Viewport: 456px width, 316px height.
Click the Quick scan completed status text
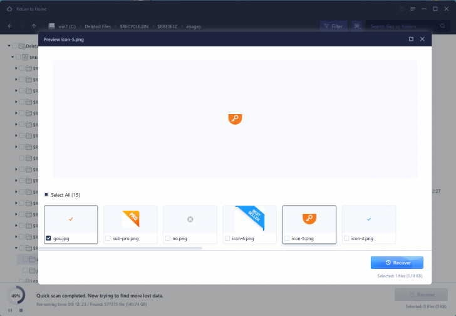click(100, 296)
